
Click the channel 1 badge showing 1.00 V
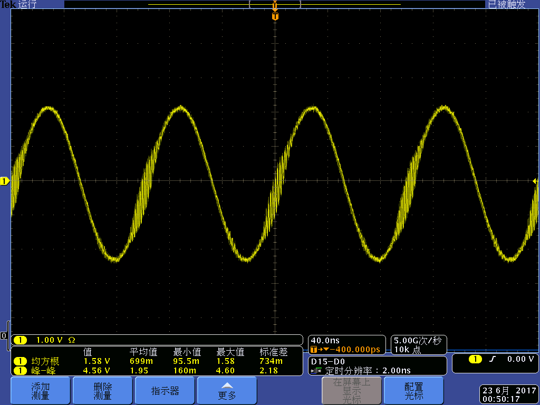coord(21,340)
